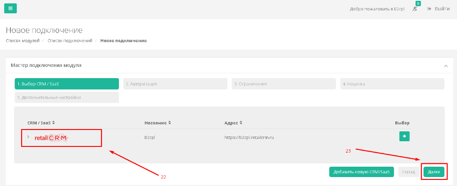Click the notifications plug icon
This screenshot has width=457, height=186.
click(x=415, y=9)
